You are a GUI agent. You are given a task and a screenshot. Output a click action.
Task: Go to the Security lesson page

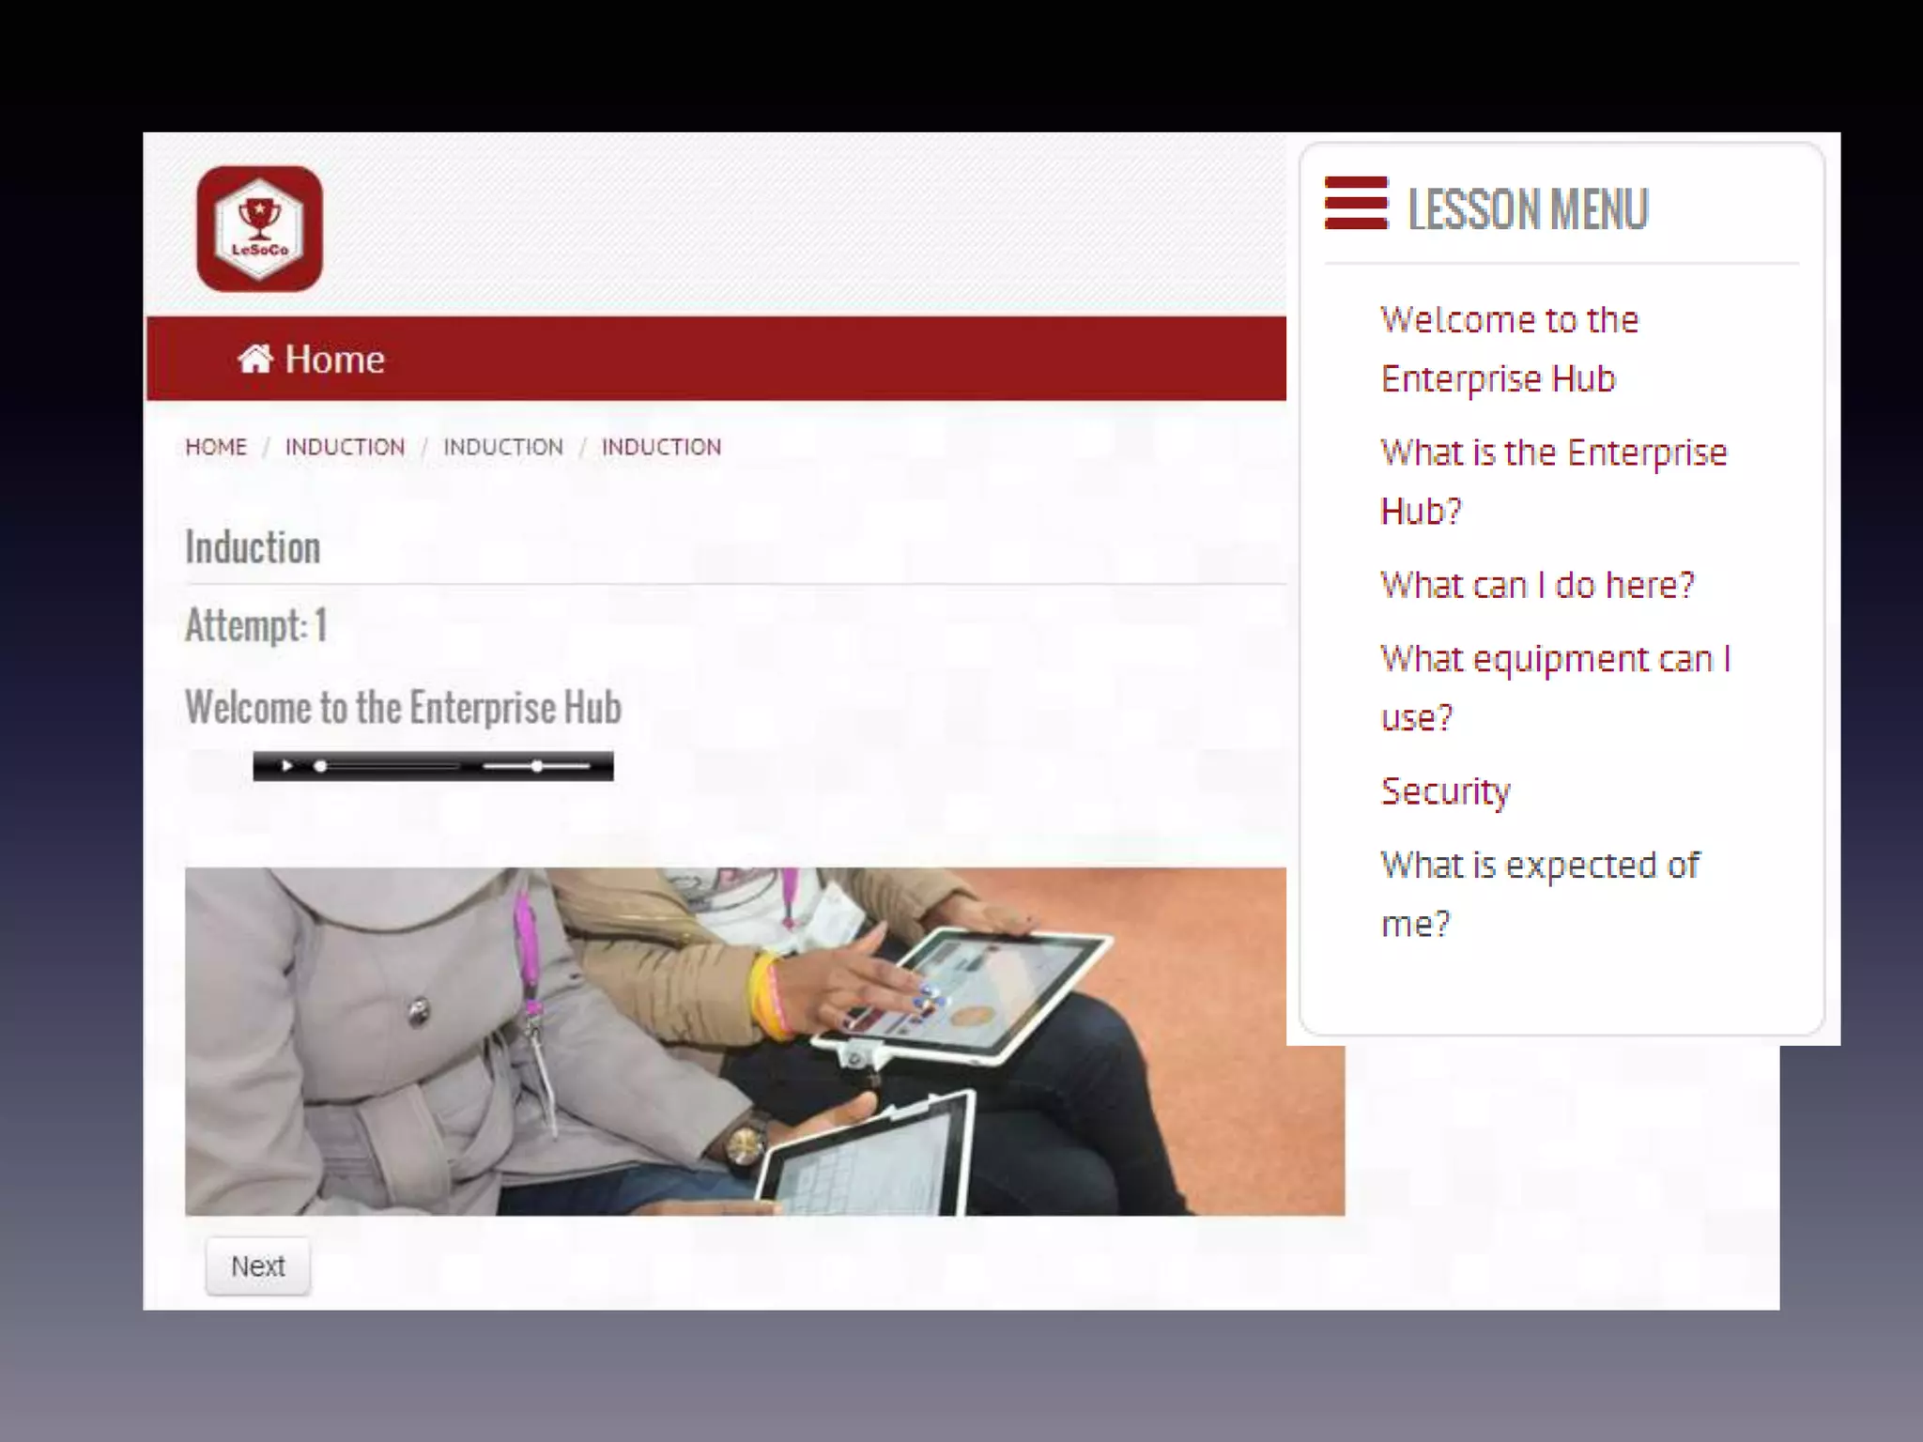[1445, 791]
